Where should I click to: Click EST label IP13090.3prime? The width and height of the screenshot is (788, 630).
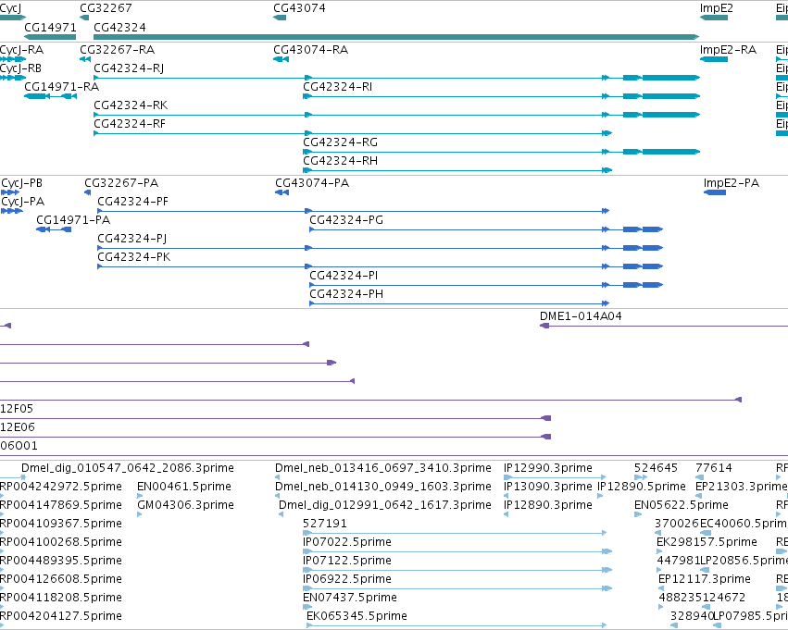(x=548, y=487)
